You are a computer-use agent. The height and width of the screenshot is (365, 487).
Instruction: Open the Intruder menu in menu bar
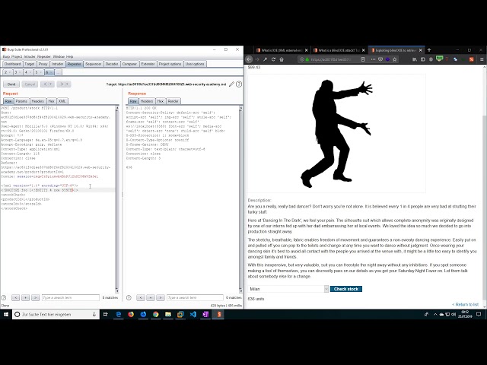click(x=30, y=56)
